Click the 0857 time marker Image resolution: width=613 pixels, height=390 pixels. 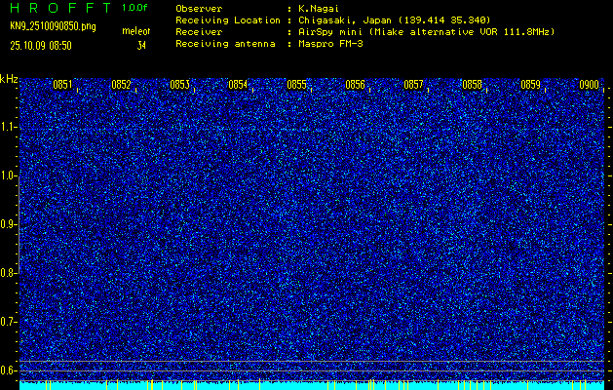(x=413, y=85)
